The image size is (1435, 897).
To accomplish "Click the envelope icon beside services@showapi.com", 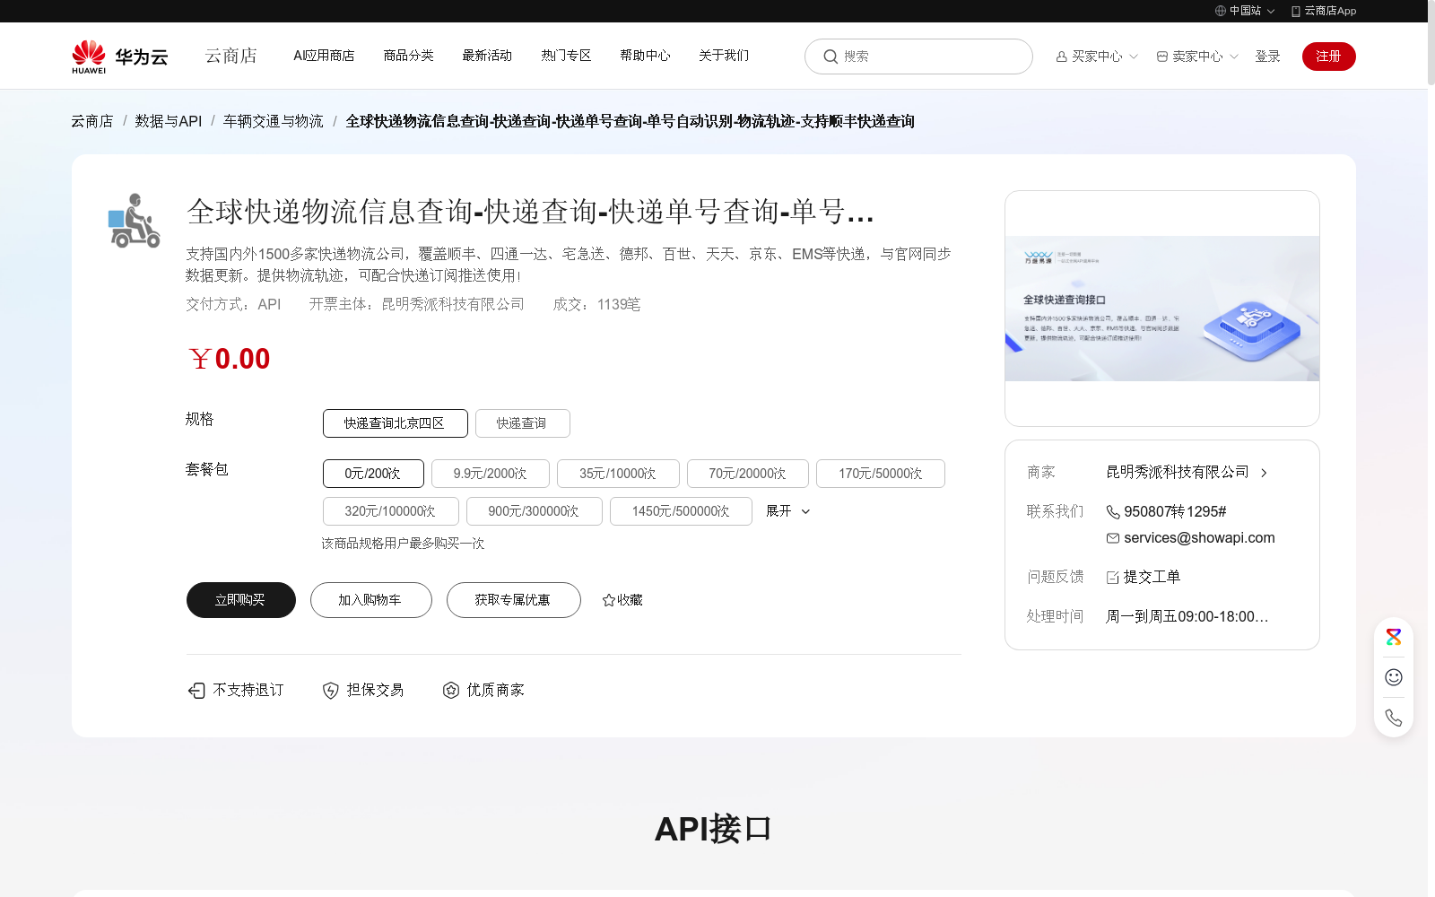I will [1113, 538].
